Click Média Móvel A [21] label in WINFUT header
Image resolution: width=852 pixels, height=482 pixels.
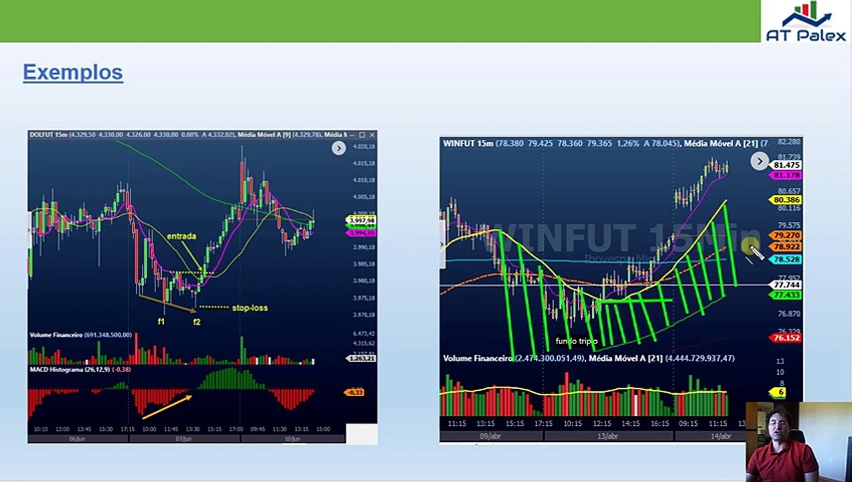point(721,143)
